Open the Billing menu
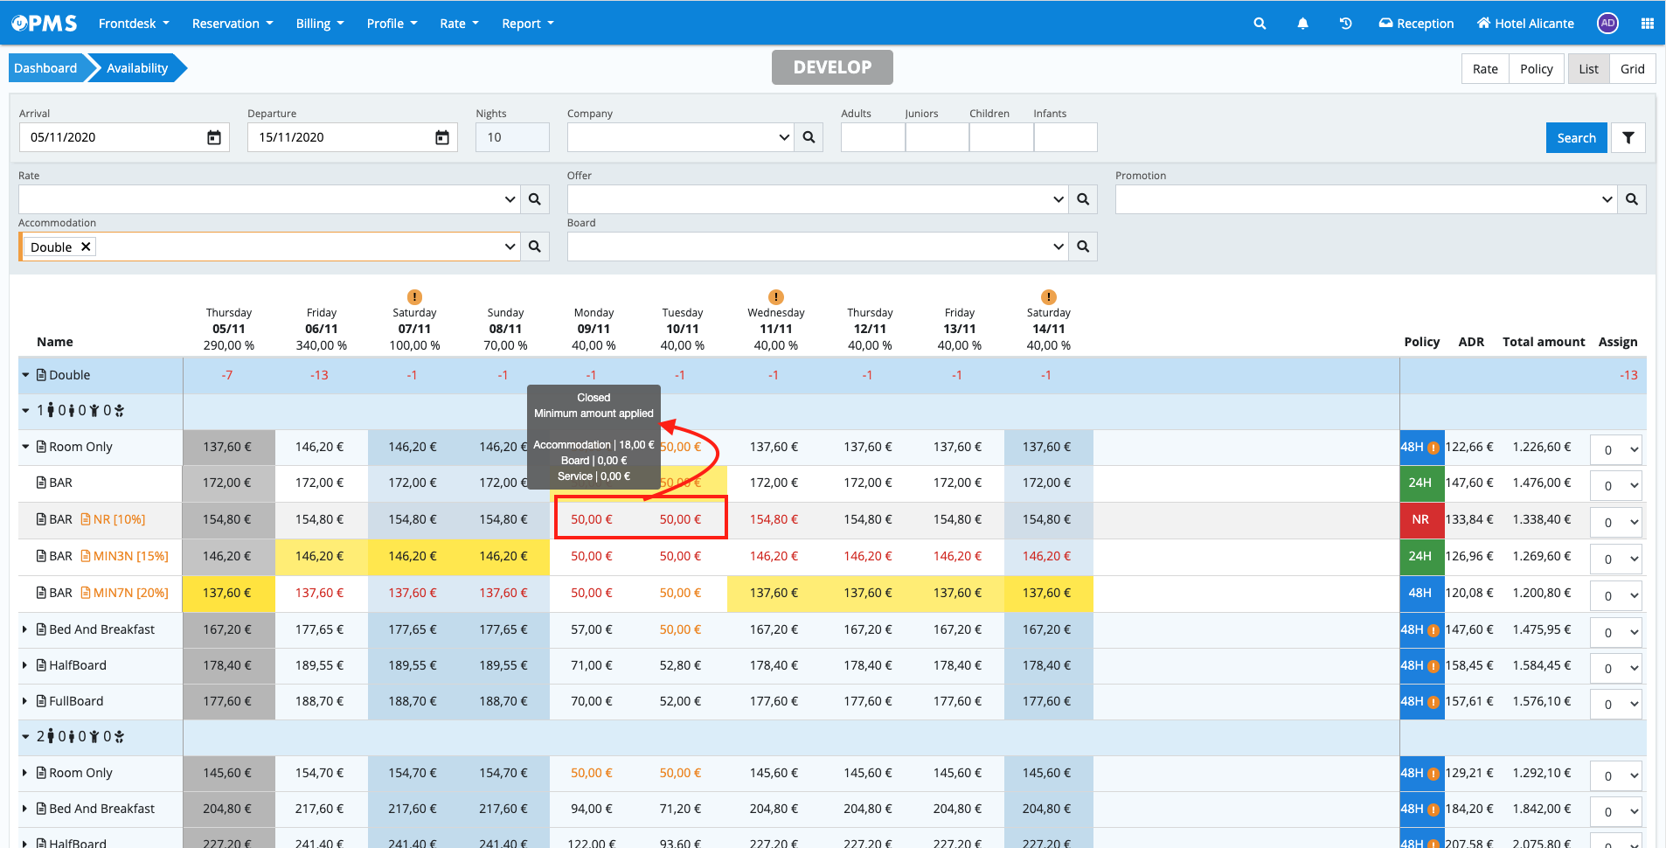Image resolution: width=1666 pixels, height=848 pixels. coord(319,24)
